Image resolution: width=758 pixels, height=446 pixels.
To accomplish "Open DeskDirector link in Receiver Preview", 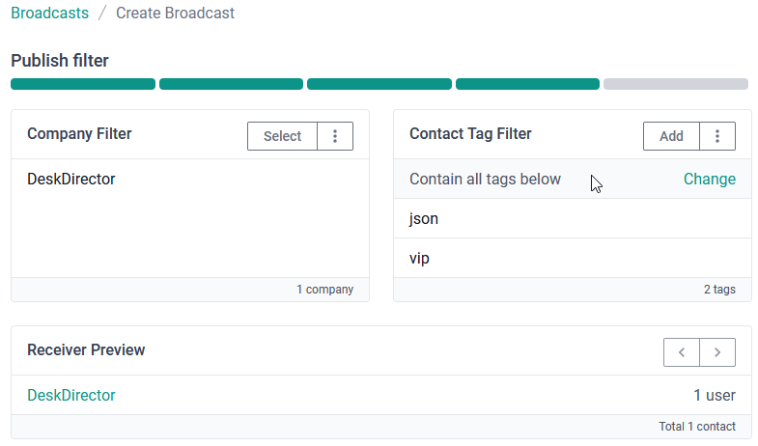I will (x=71, y=395).
